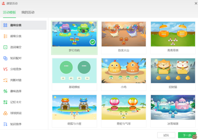Click the green checkmark on 梦幻岛屿
This screenshot has width=198, height=139.
[x=92, y=42]
